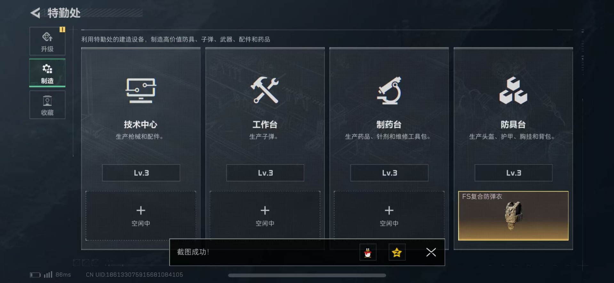This screenshot has height=283, width=614.
Task: Click the 工作台 hammer and wrench icon
Action: point(265,90)
